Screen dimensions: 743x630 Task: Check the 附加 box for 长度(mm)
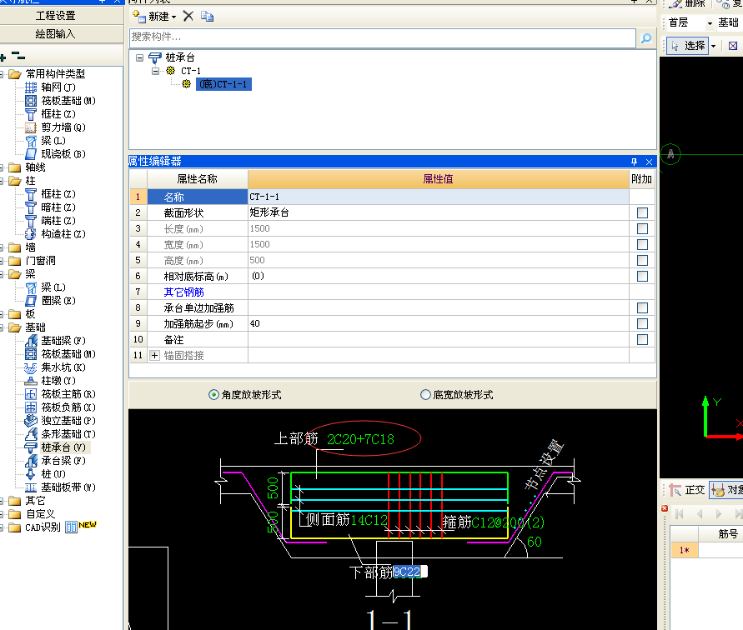click(x=642, y=229)
